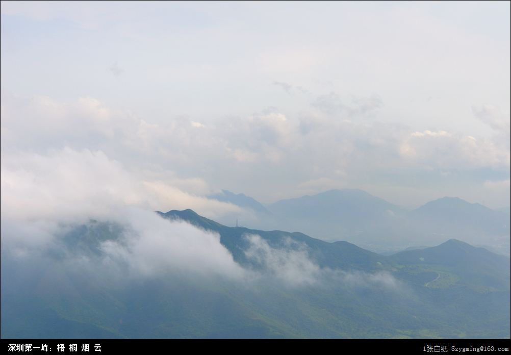511x355 pixels.
Task: Click the grey cloud wisp in upper center sky
Action: 284,86
